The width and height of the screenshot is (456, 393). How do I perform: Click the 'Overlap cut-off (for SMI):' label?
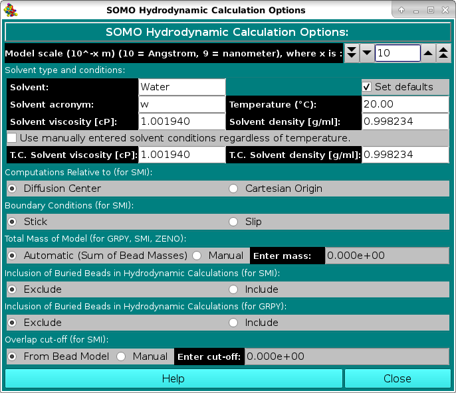[57, 339]
